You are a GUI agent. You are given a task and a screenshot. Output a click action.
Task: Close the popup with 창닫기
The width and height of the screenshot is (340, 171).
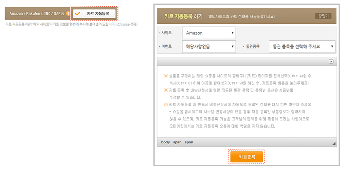pyautogui.click(x=323, y=16)
